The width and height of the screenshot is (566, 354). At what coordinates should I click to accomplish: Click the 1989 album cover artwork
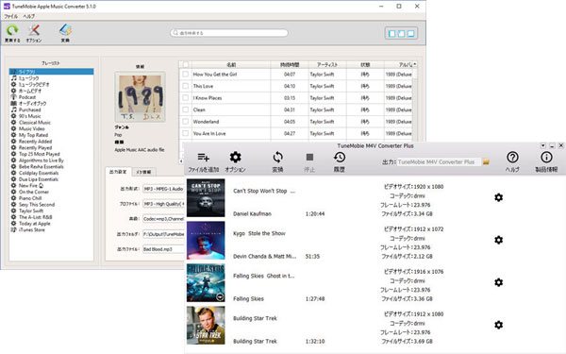click(x=140, y=97)
